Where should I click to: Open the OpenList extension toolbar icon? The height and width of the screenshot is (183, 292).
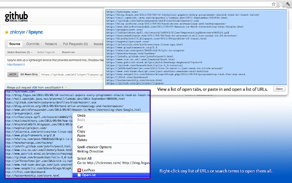[281, 4]
